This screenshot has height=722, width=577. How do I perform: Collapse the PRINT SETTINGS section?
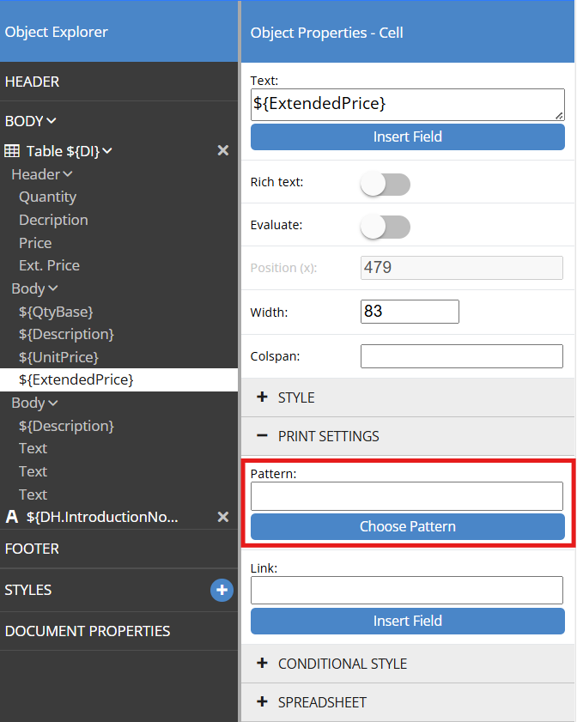[x=263, y=436]
